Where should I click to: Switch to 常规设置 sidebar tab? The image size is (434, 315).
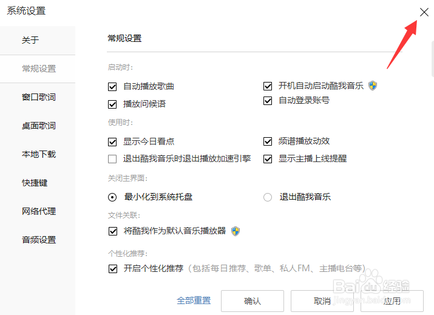[x=38, y=69]
